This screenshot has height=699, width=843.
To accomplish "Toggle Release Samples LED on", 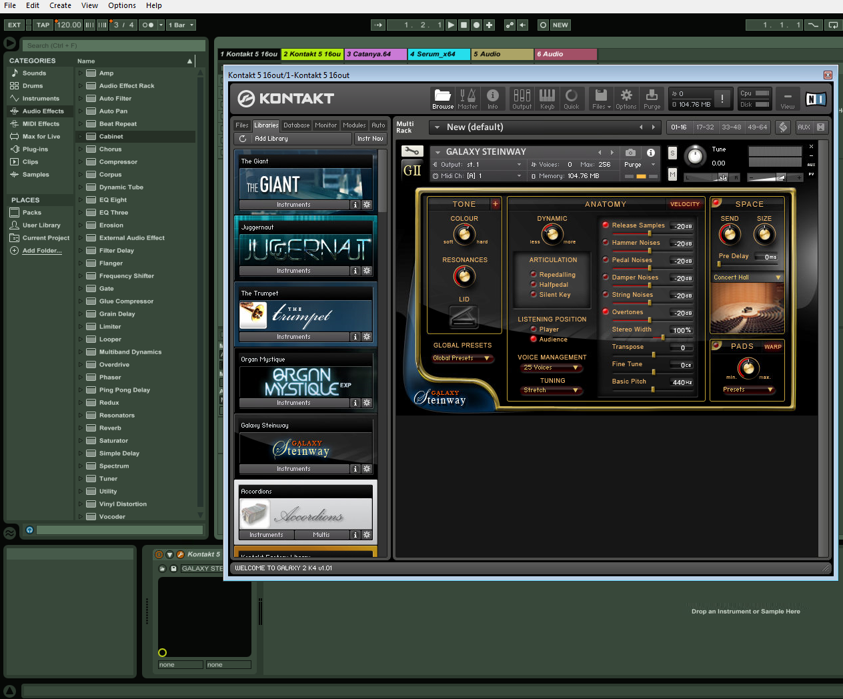I will [606, 225].
